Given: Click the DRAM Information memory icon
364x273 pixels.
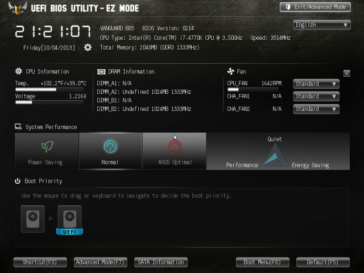Looking at the screenshot, I should [101, 72].
